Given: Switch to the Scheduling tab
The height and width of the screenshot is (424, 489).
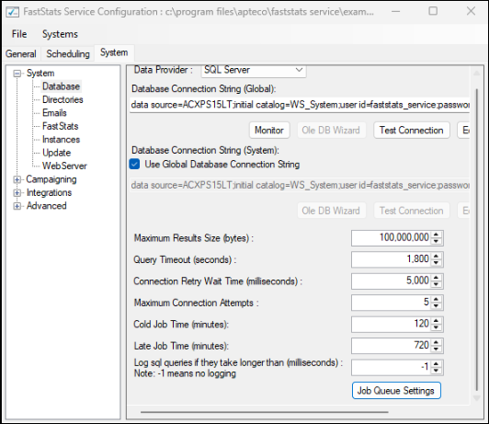Looking at the screenshot, I should click(x=68, y=53).
